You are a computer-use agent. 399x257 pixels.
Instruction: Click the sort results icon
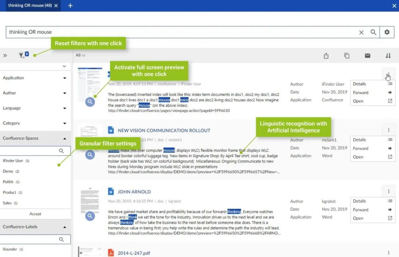(388, 56)
